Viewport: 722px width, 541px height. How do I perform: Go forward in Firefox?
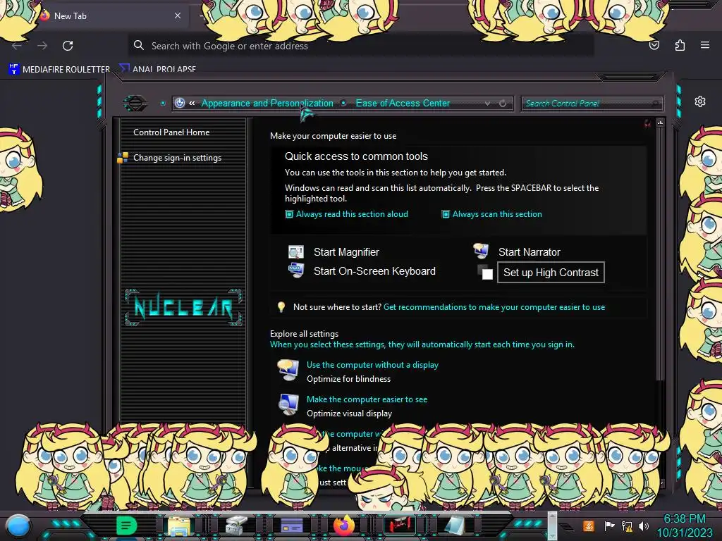pos(42,46)
